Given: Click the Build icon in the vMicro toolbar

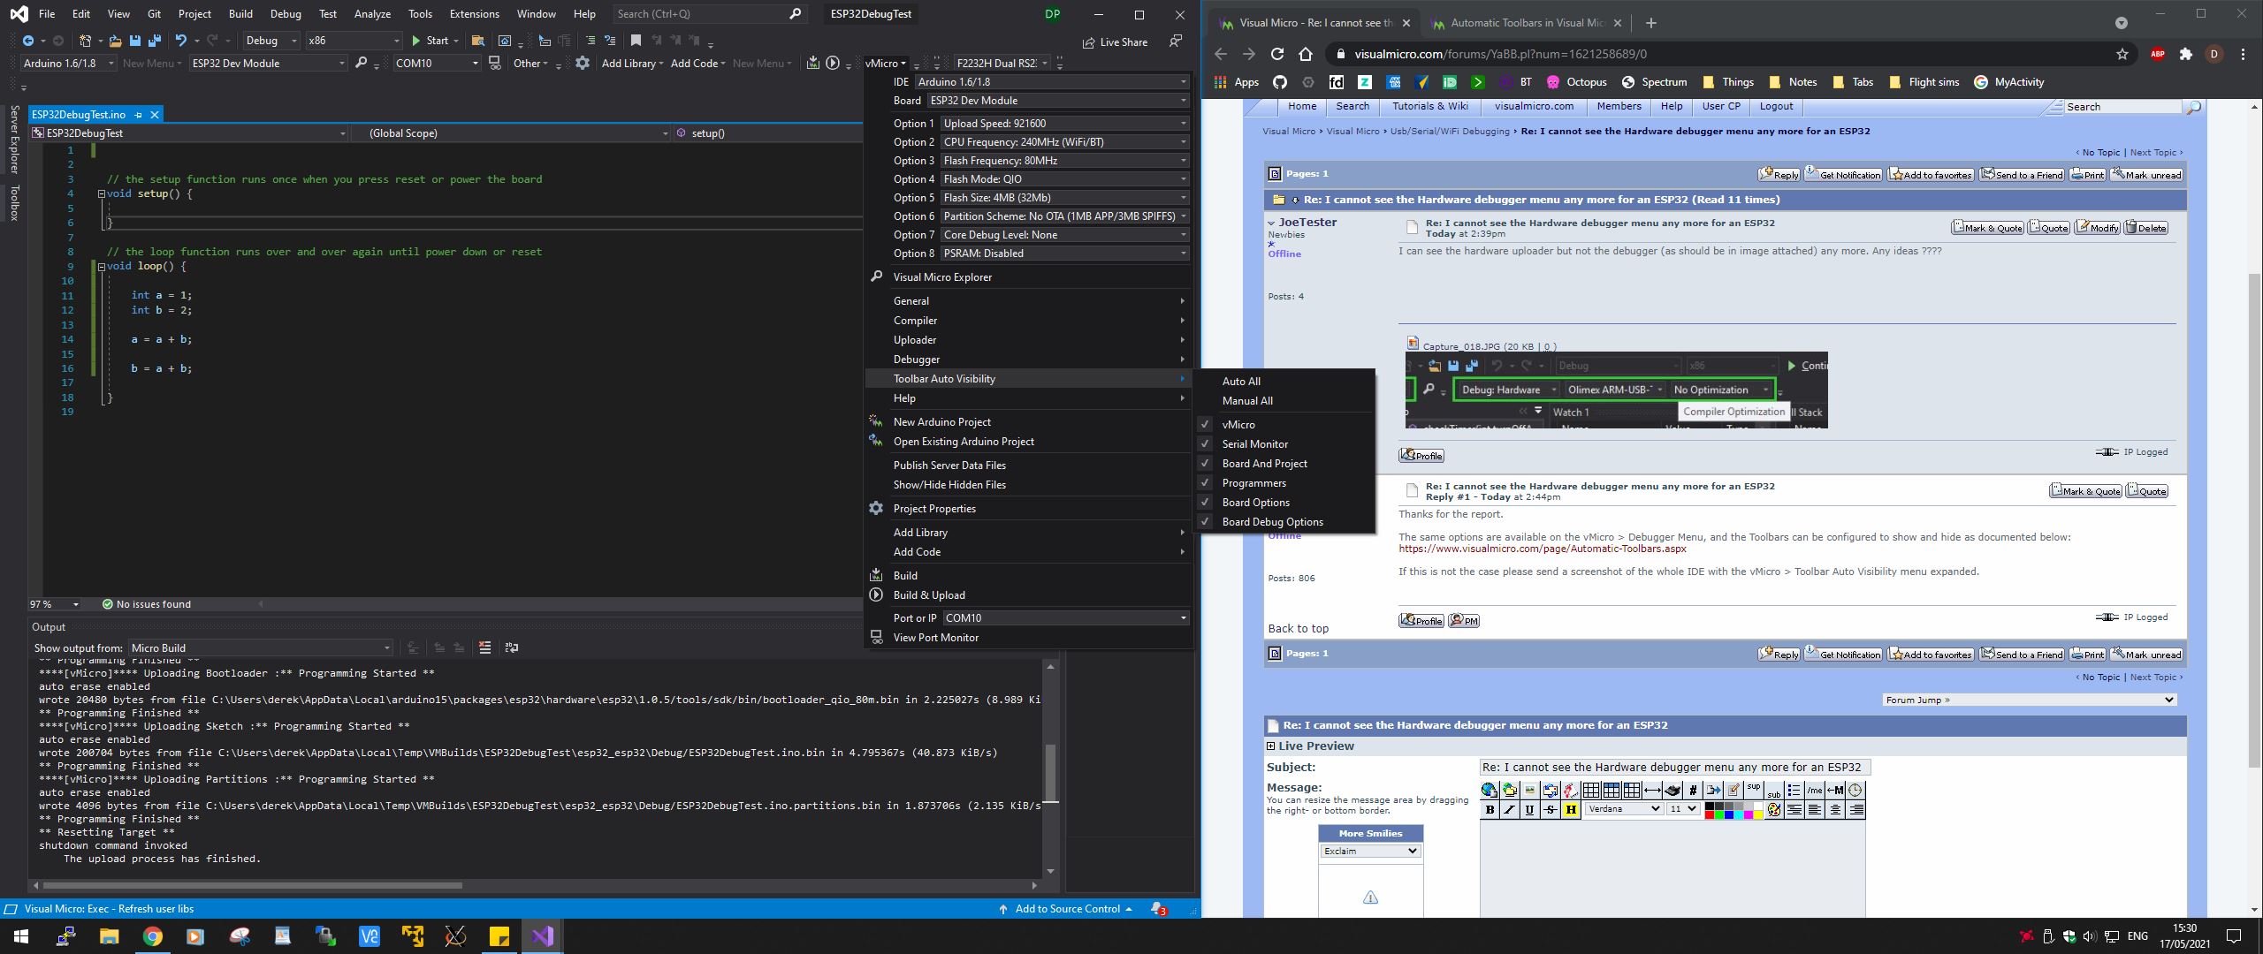Looking at the screenshot, I should (812, 64).
